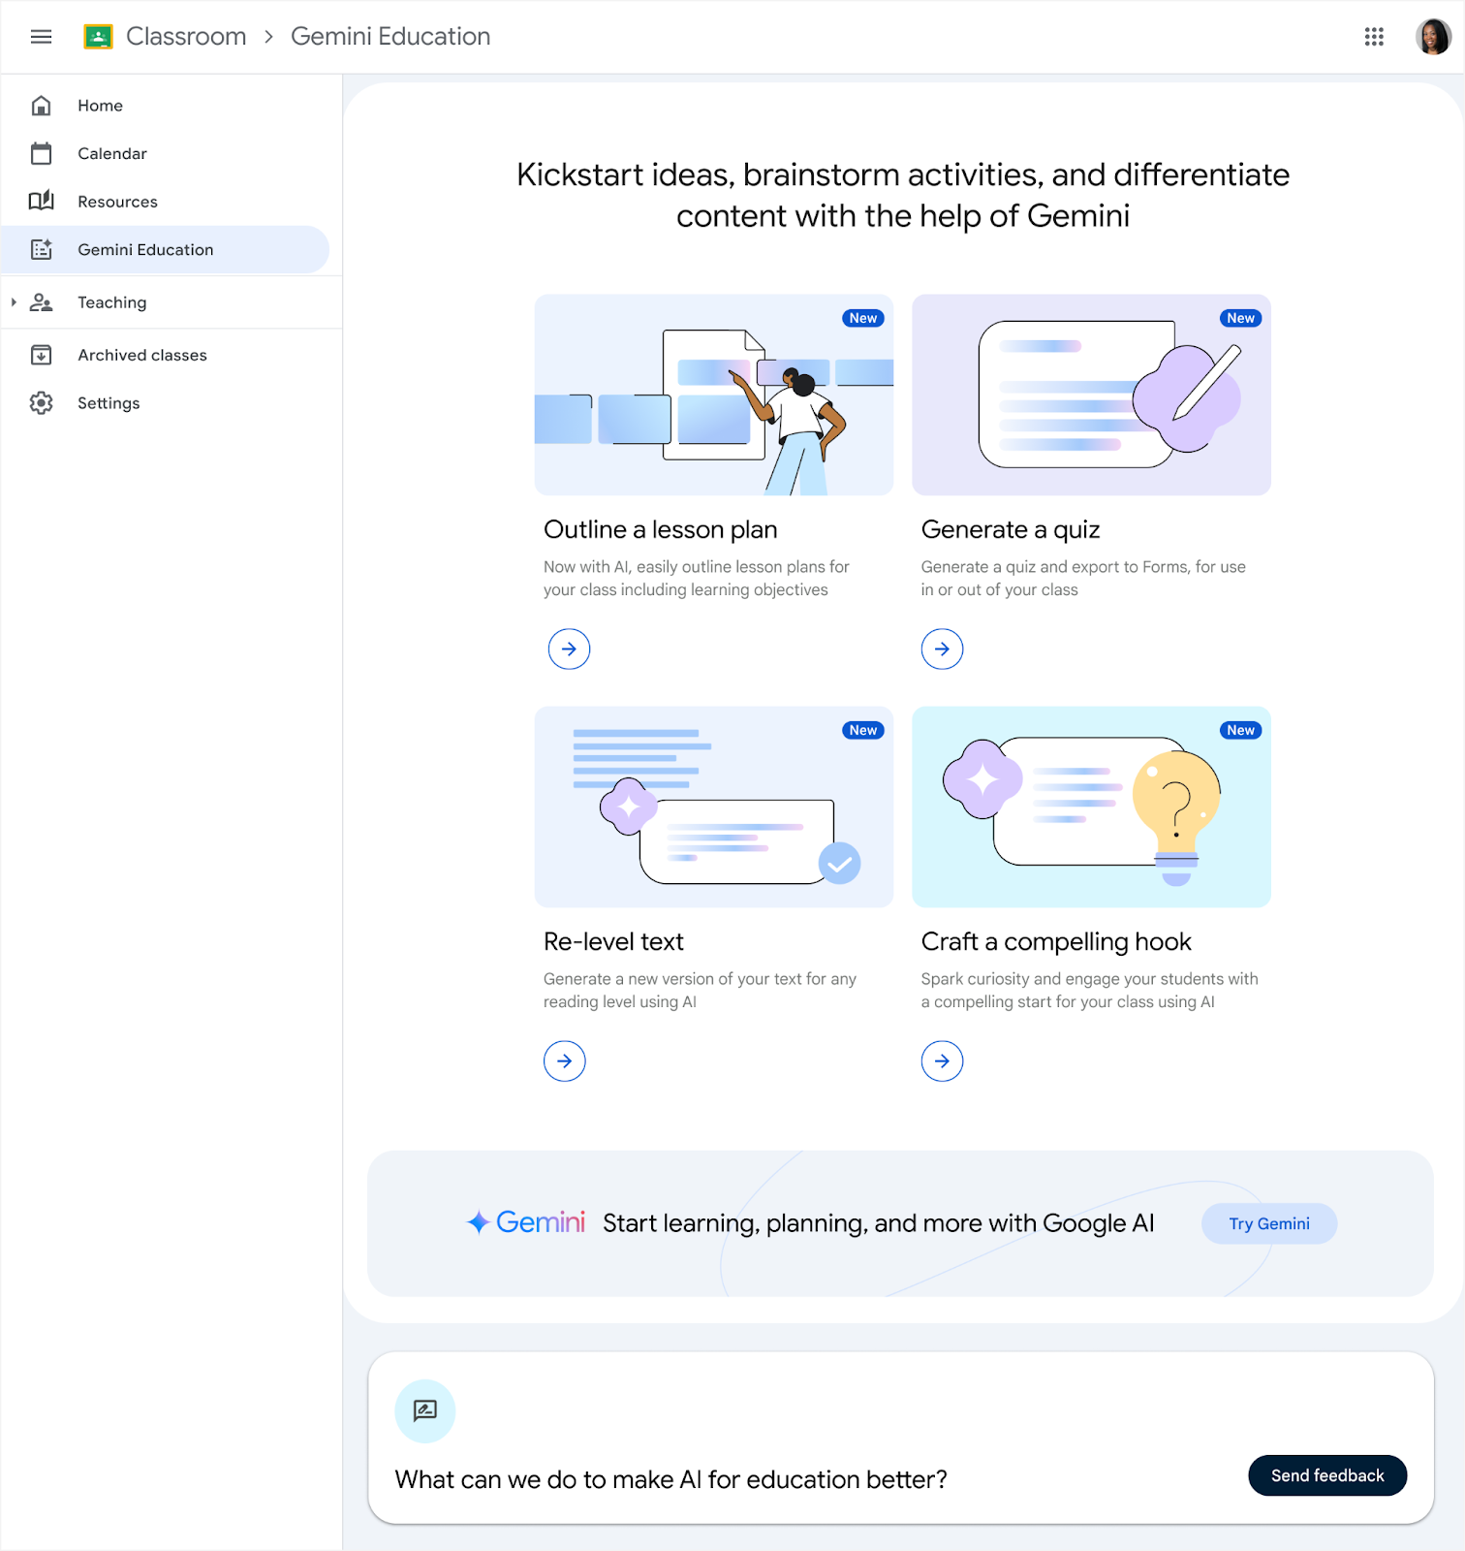Open Calendar from the sidebar
Image resolution: width=1465 pixels, height=1551 pixels.
pos(111,153)
